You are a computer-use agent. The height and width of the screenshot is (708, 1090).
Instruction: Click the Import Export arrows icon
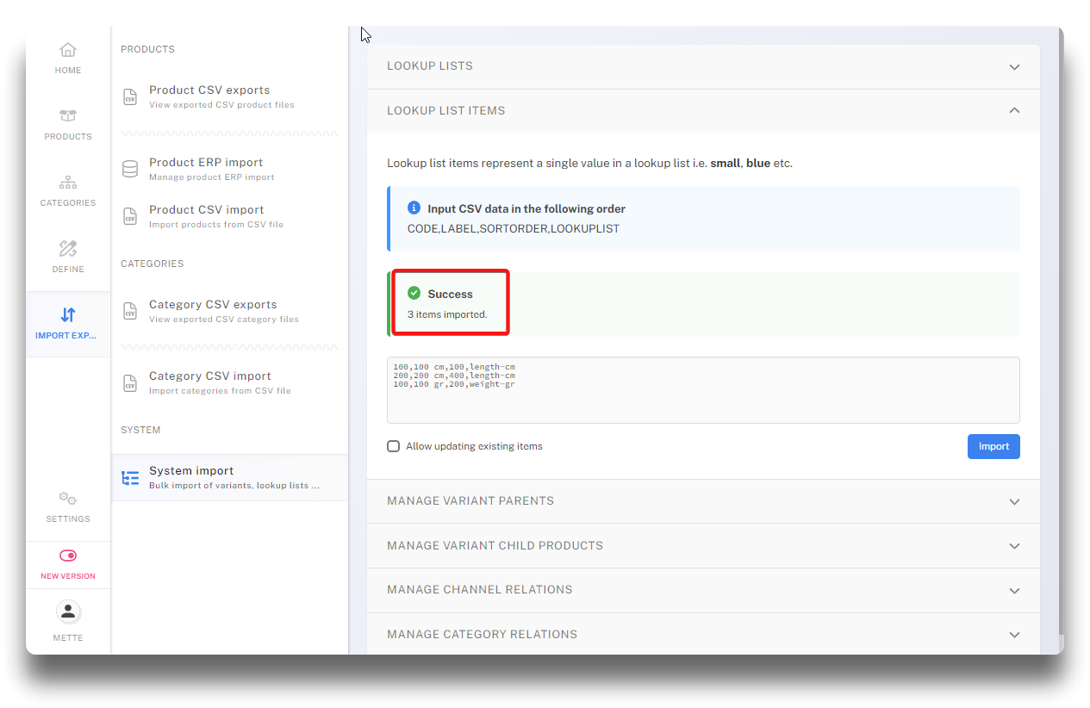[68, 315]
